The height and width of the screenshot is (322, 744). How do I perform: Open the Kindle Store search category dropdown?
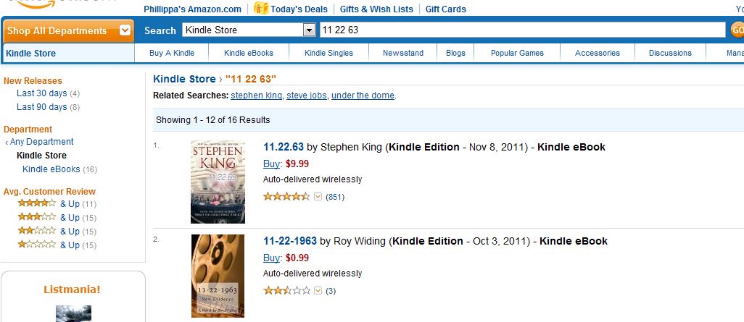click(310, 30)
